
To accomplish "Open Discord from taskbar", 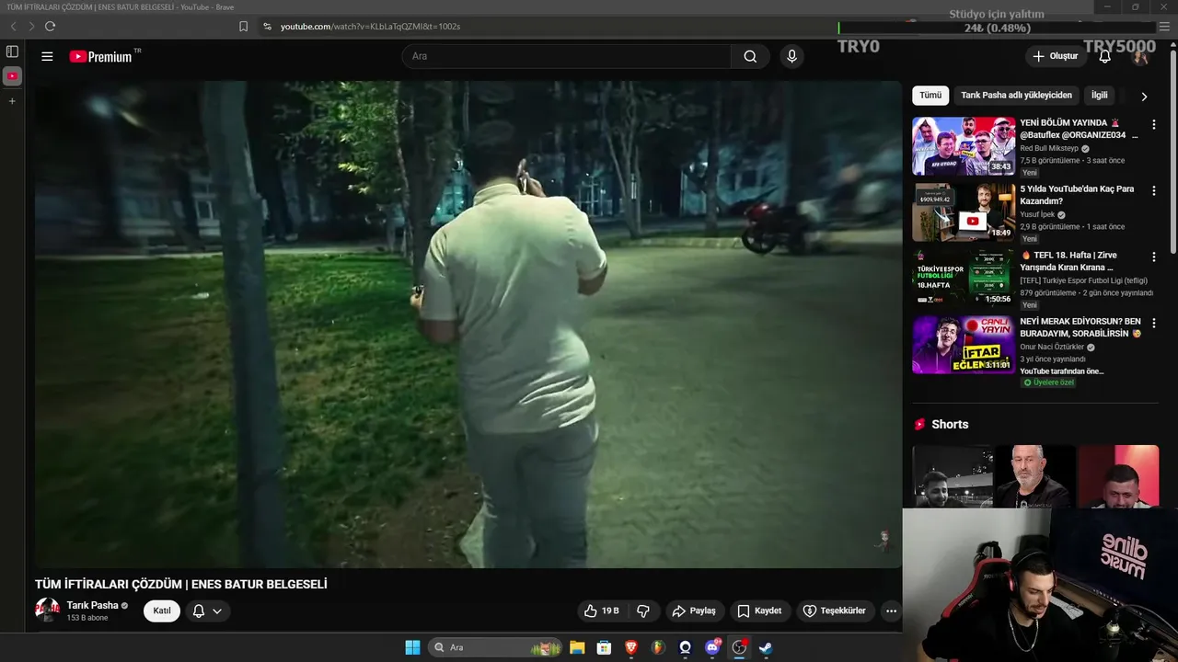I will (711, 647).
